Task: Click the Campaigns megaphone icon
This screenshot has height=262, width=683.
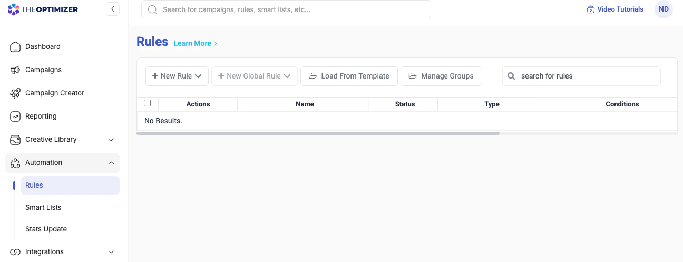Action: coord(15,70)
